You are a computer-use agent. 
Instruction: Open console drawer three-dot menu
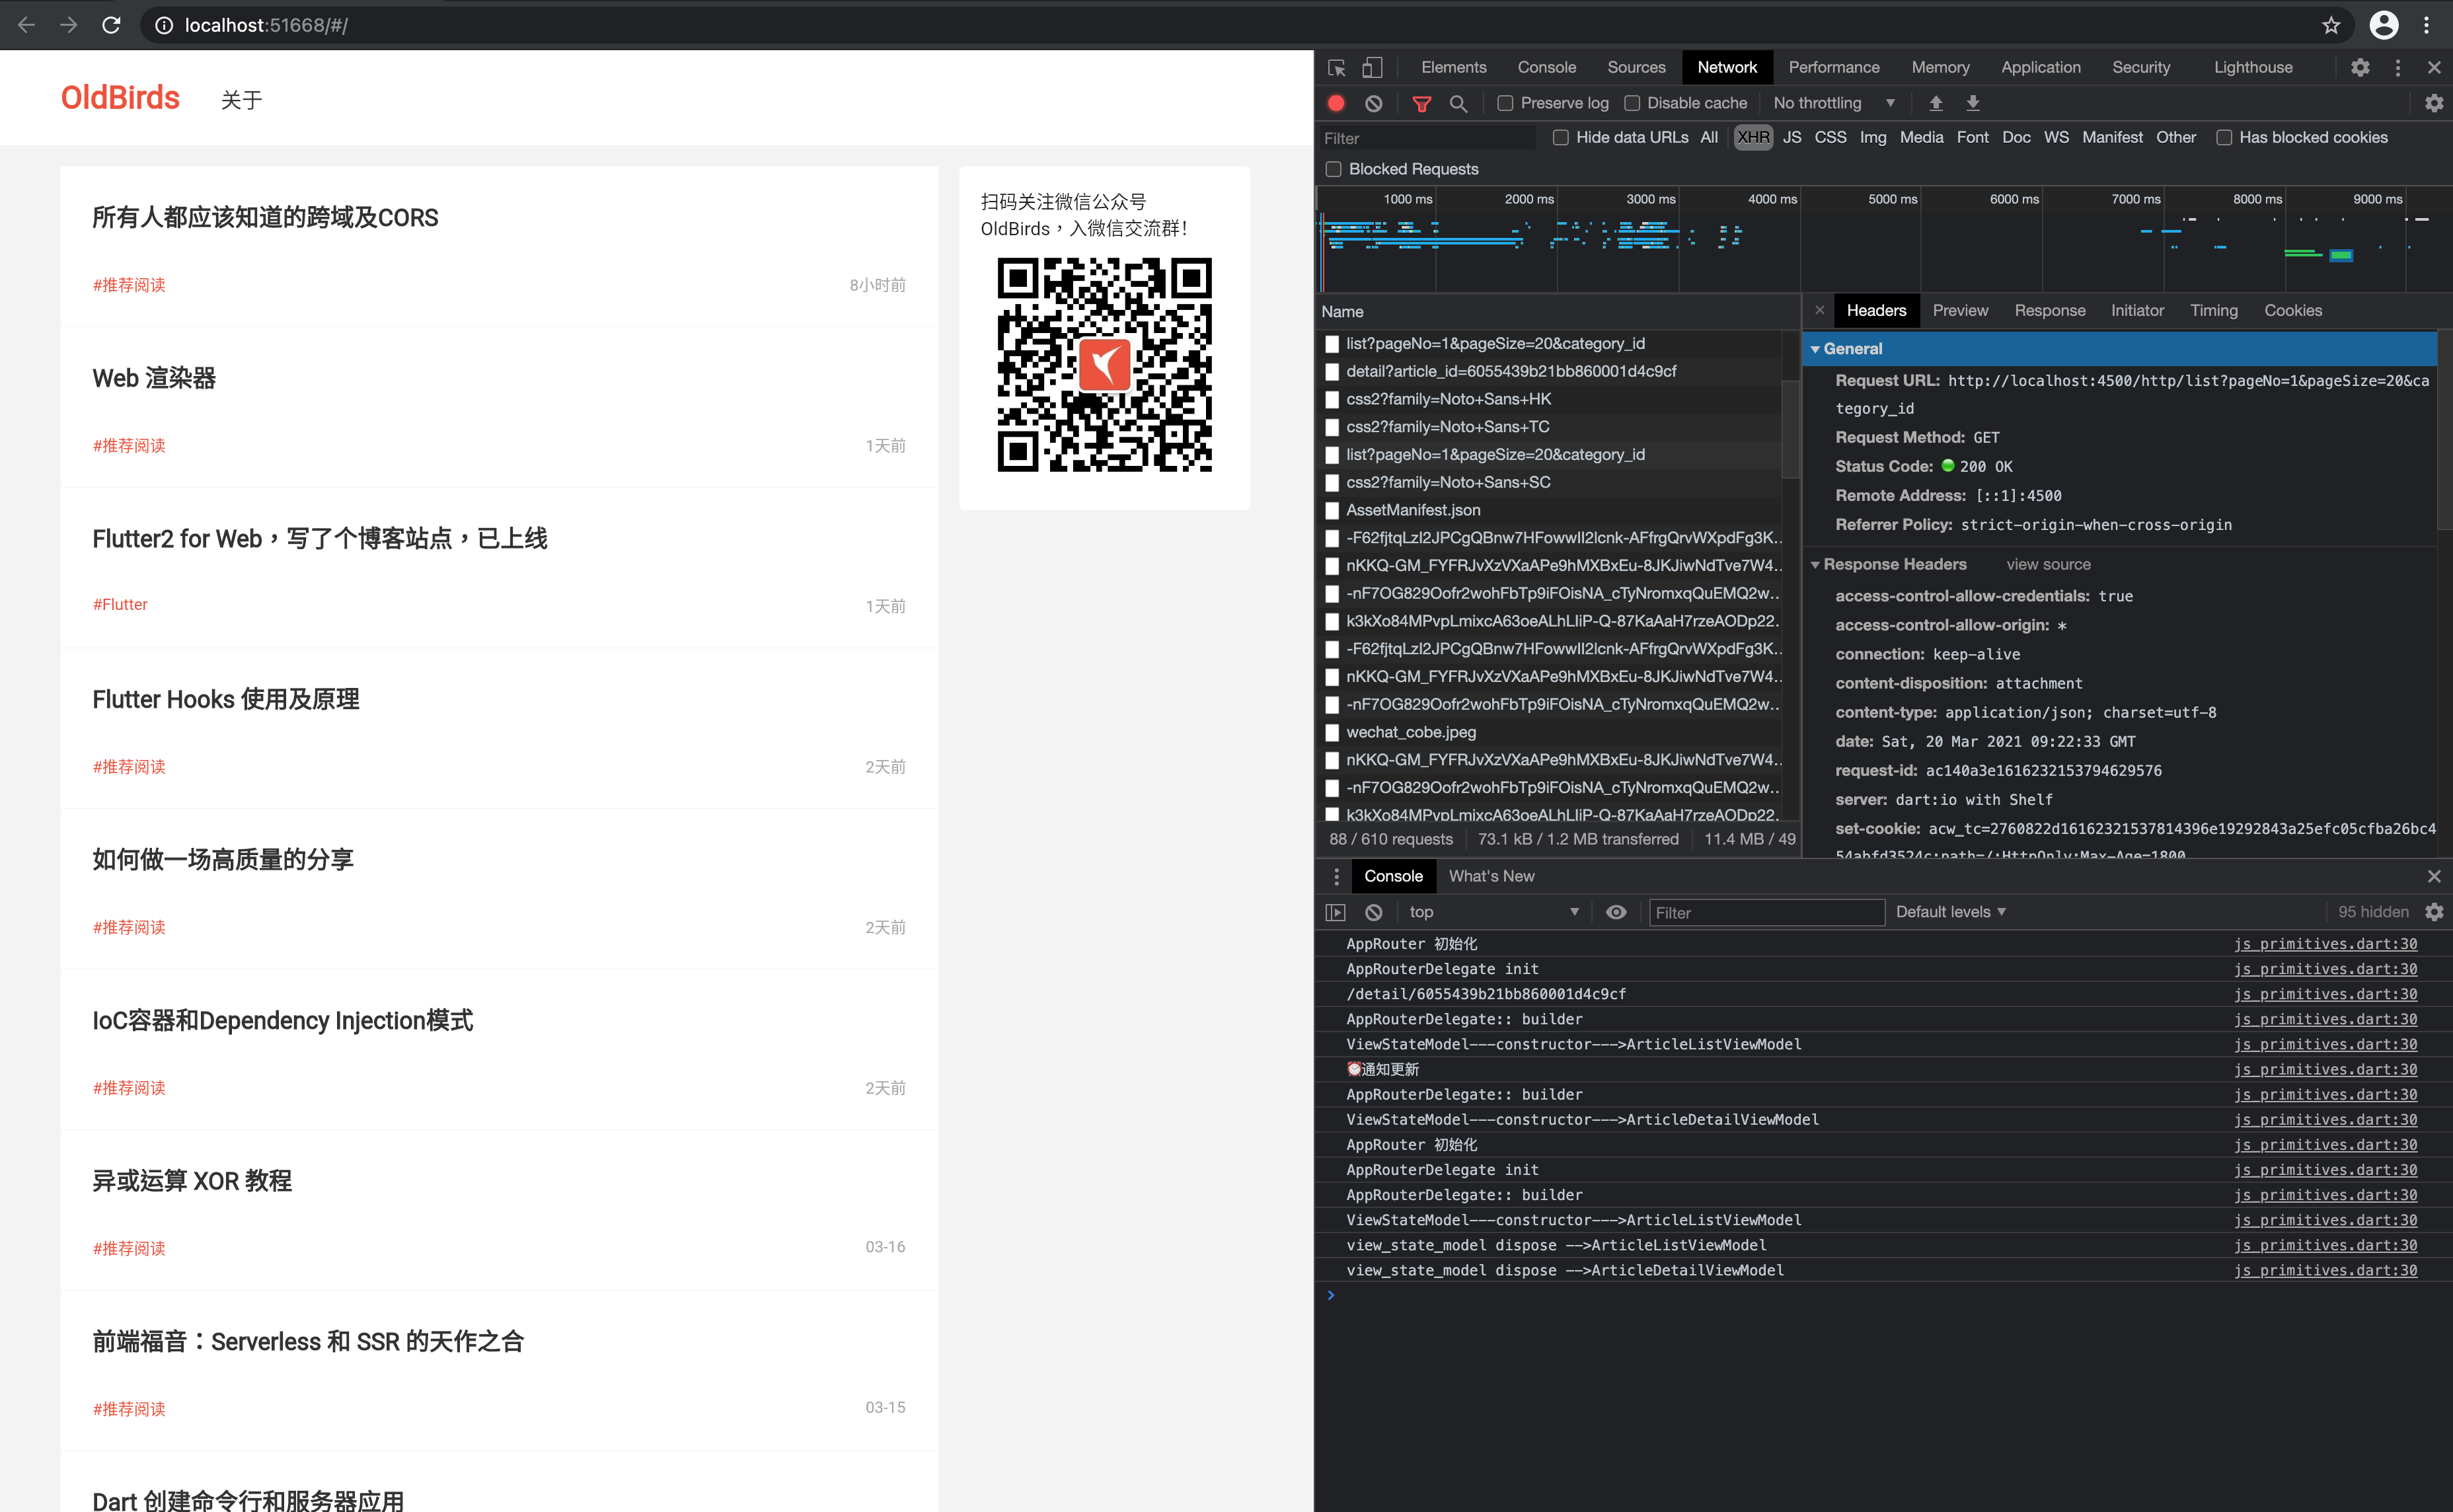coord(1336,876)
